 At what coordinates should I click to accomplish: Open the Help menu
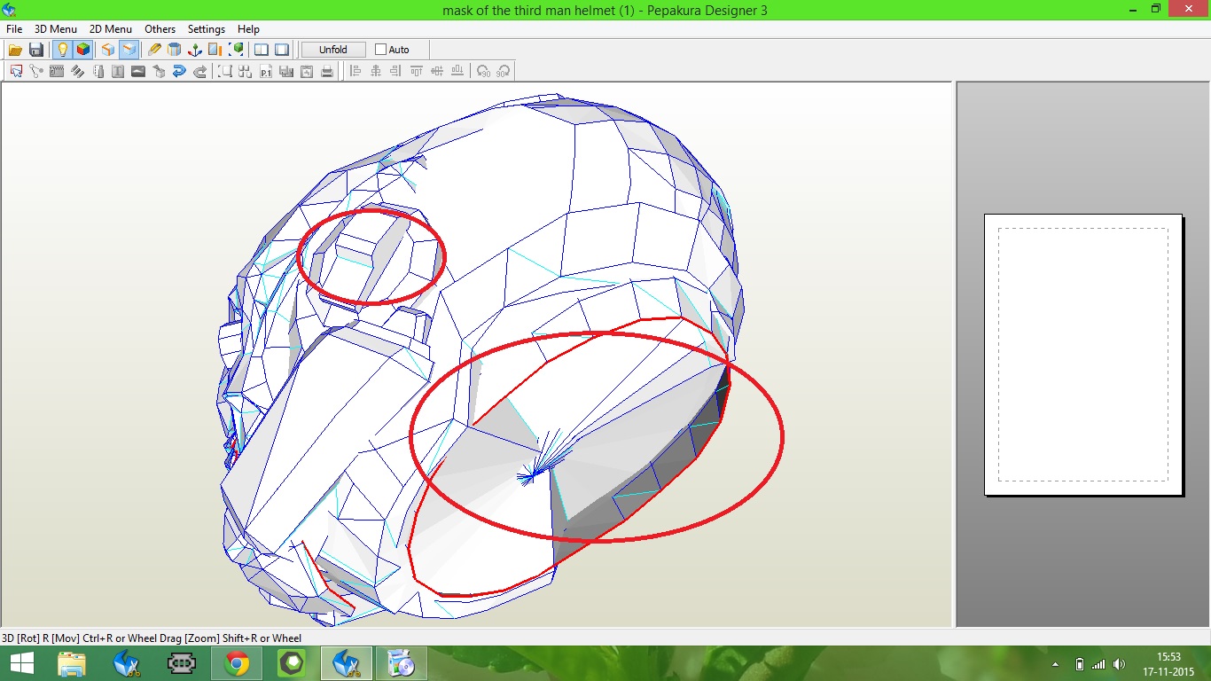[x=248, y=29]
